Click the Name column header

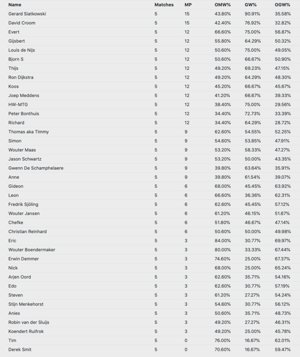(x=15, y=5)
